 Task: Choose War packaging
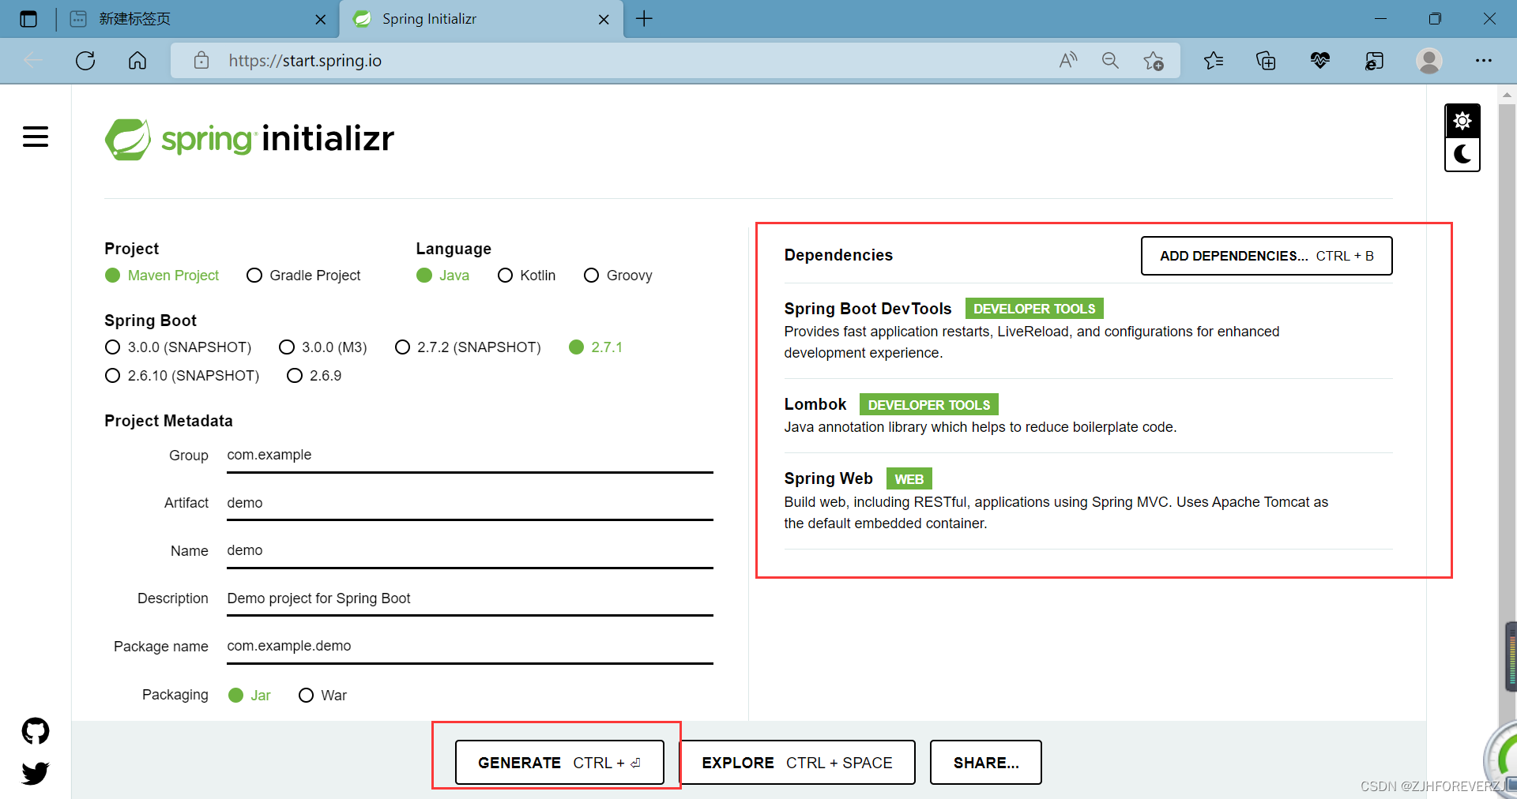(323, 696)
